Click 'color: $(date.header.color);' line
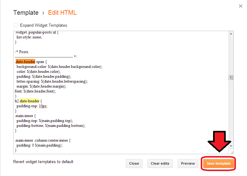Screen dimensions: 247x176 click(39, 72)
